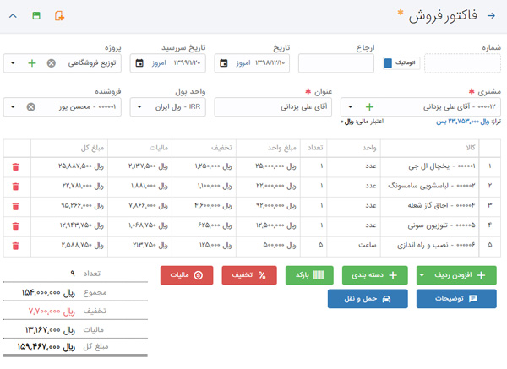
Task: Expand the مشتری dropdown
Action: (x=350, y=107)
